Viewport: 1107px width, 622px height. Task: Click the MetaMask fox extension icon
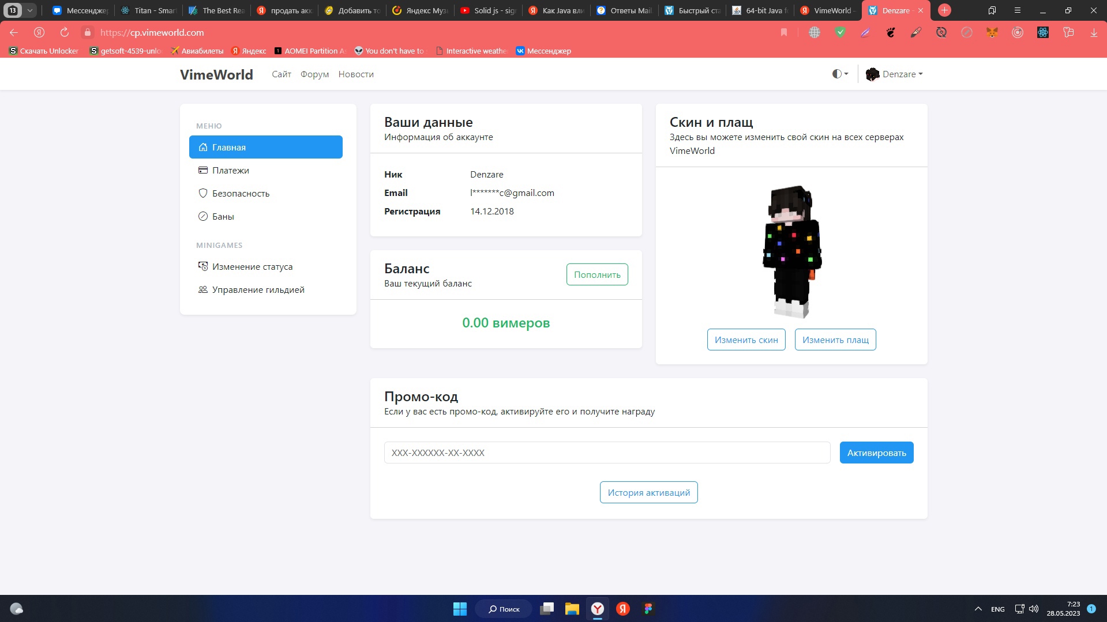[992, 32]
